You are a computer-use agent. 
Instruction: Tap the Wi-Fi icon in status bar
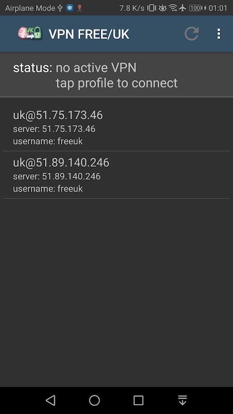click(173, 8)
